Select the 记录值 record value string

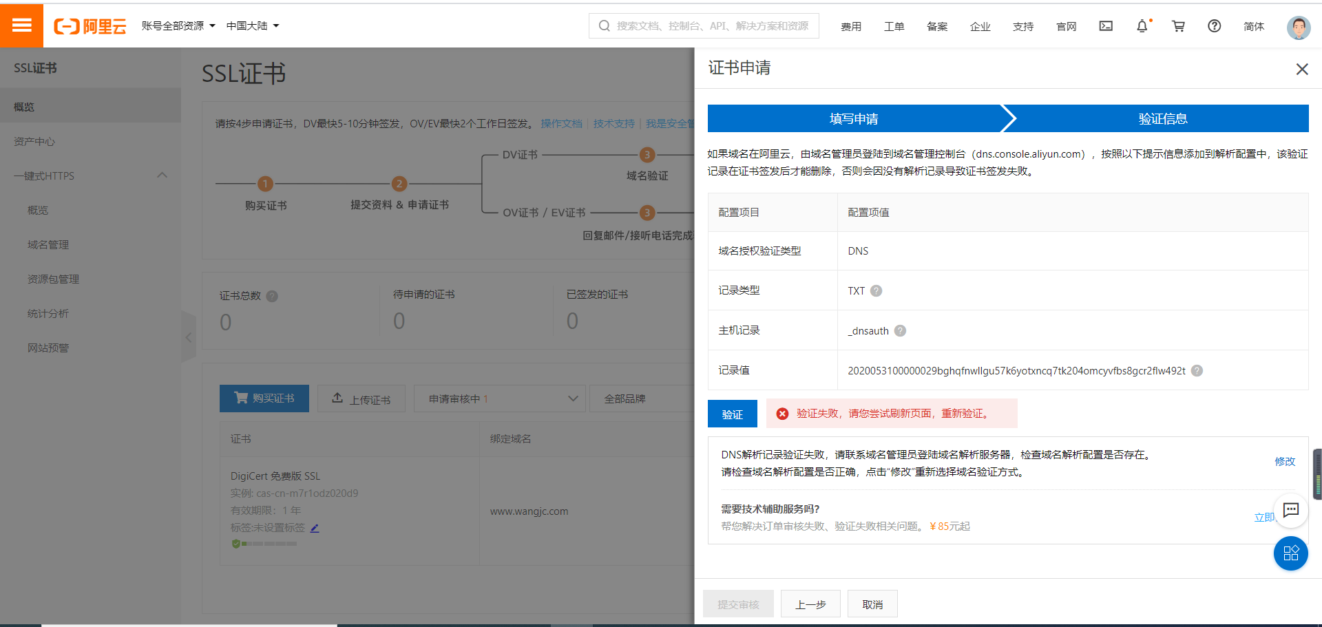click(1016, 370)
